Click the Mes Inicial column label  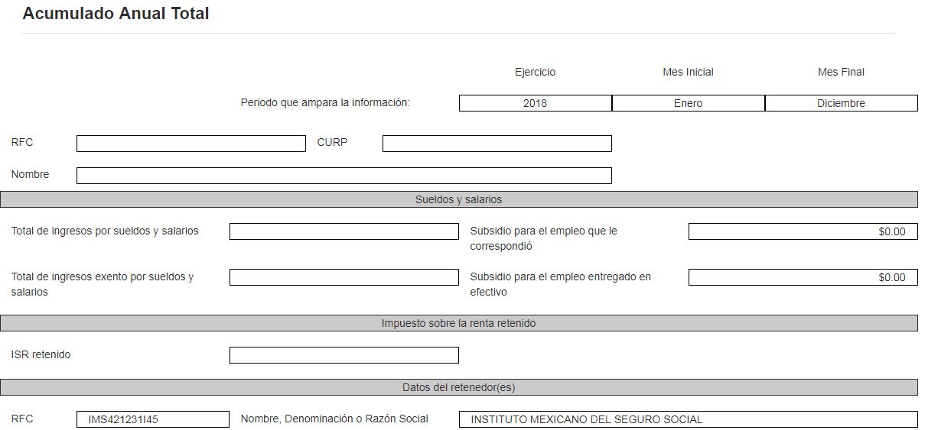point(689,72)
